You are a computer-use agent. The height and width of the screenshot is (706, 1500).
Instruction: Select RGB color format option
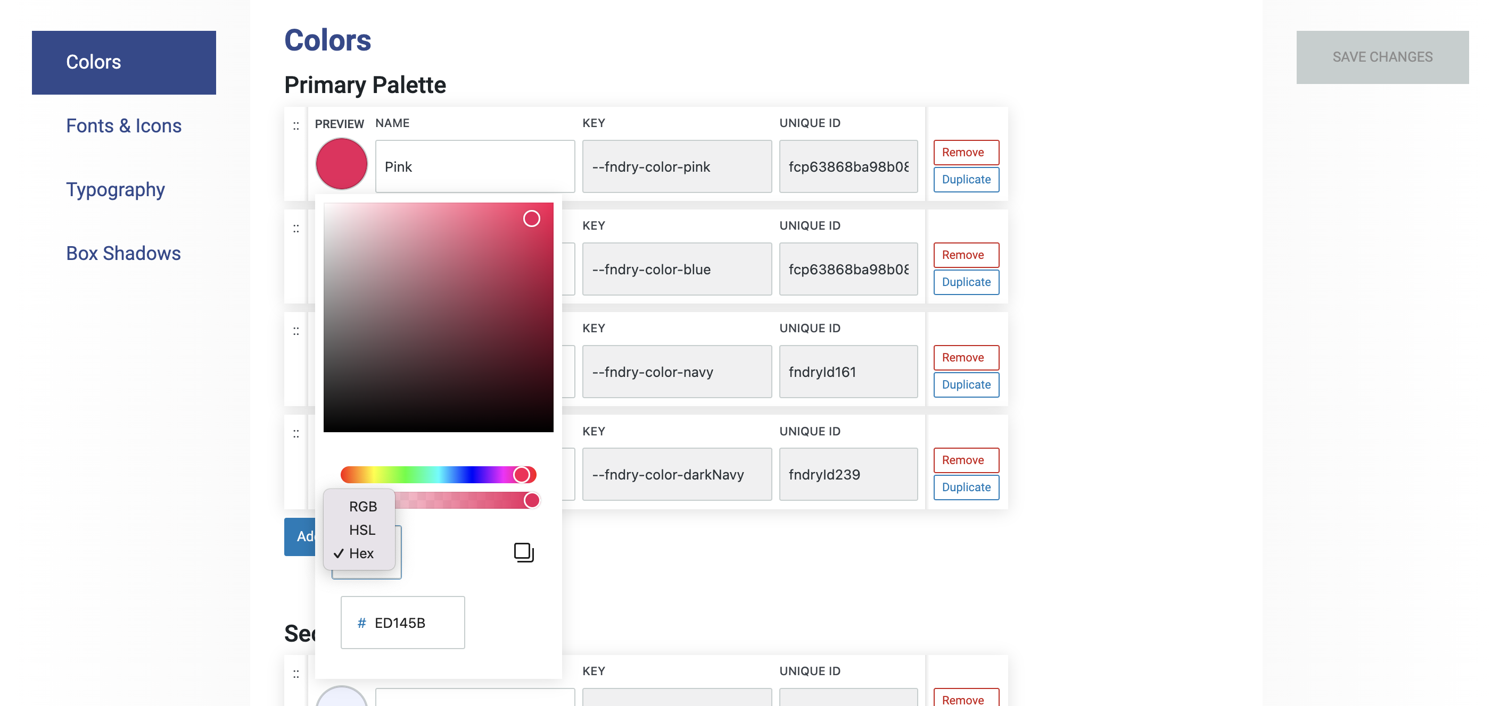coord(363,507)
